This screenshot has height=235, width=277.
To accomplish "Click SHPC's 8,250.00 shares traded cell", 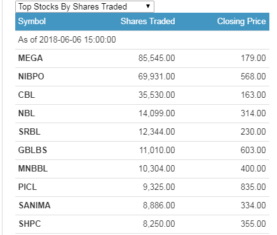I will 159,224.
